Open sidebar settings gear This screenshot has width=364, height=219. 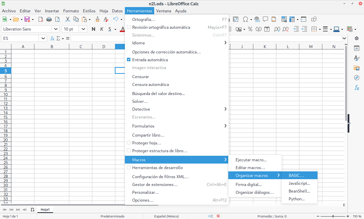coord(357,38)
